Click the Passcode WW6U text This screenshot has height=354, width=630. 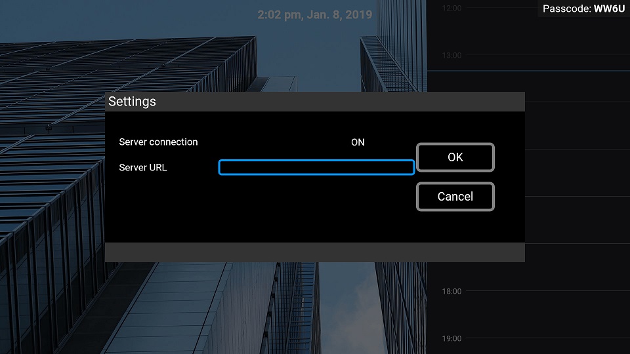tap(583, 9)
